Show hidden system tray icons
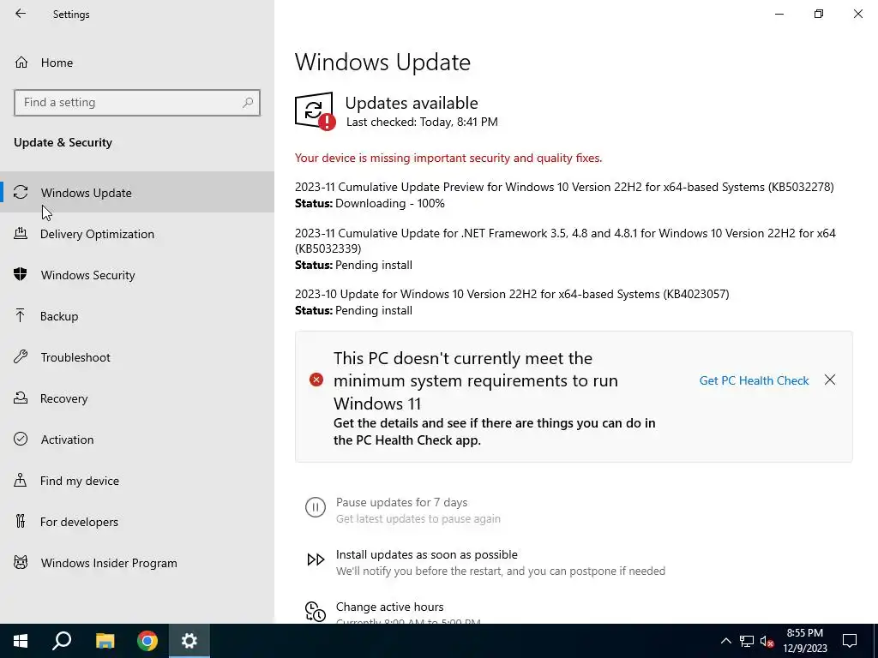 click(x=725, y=641)
